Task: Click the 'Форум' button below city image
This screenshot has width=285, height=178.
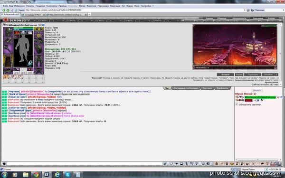Action: (x=239, y=75)
